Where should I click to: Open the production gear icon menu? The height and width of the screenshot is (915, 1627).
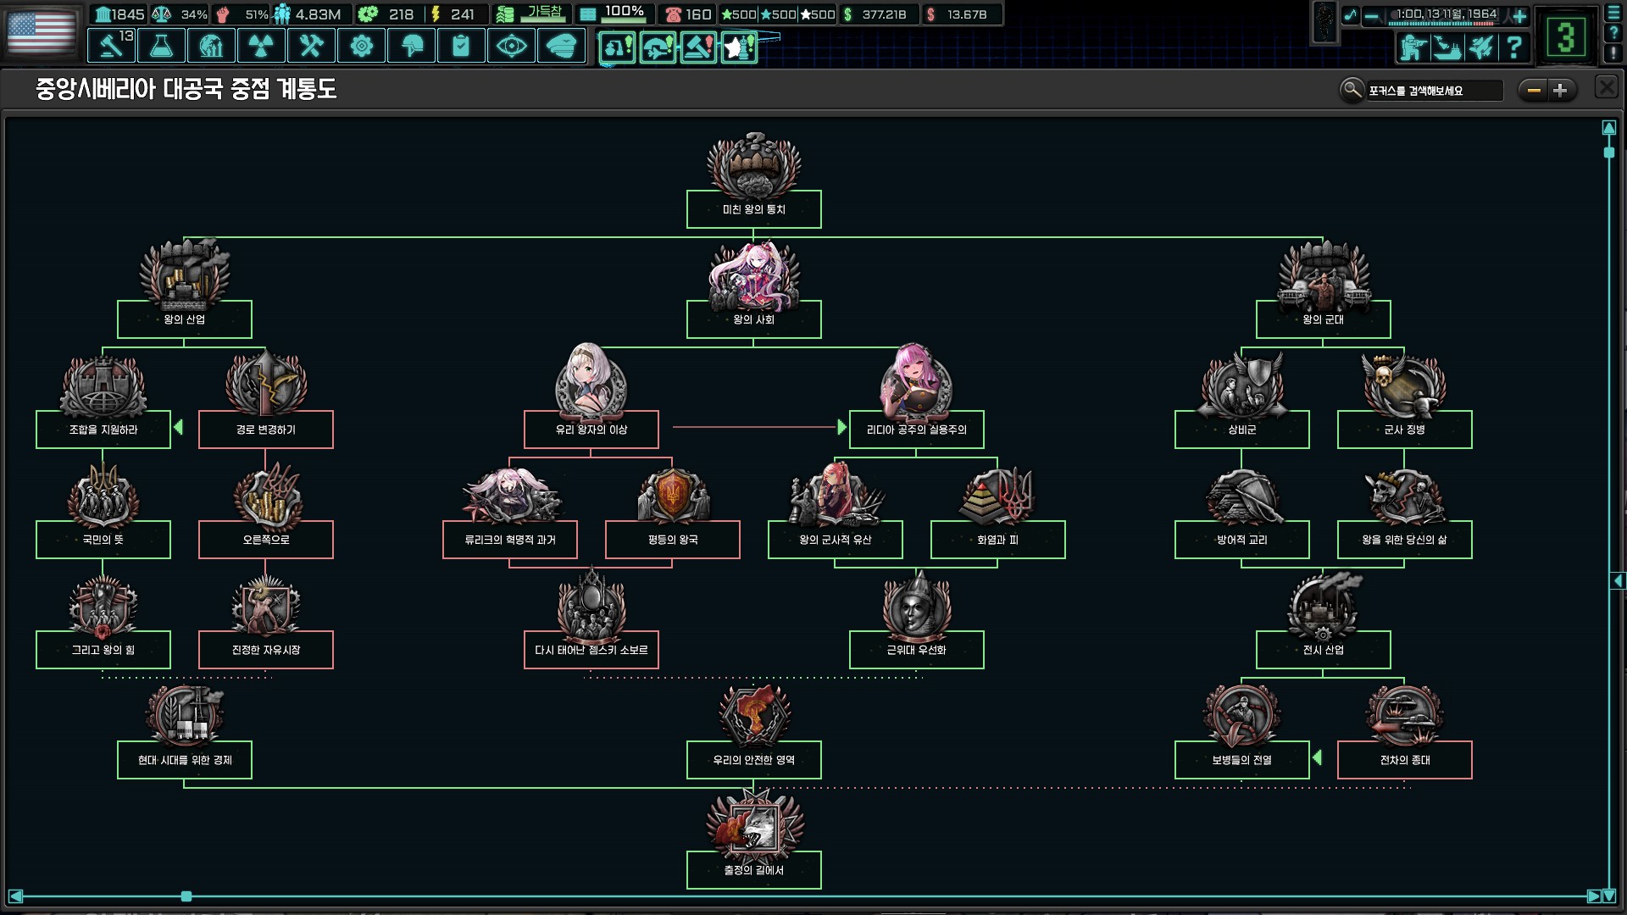(x=361, y=46)
